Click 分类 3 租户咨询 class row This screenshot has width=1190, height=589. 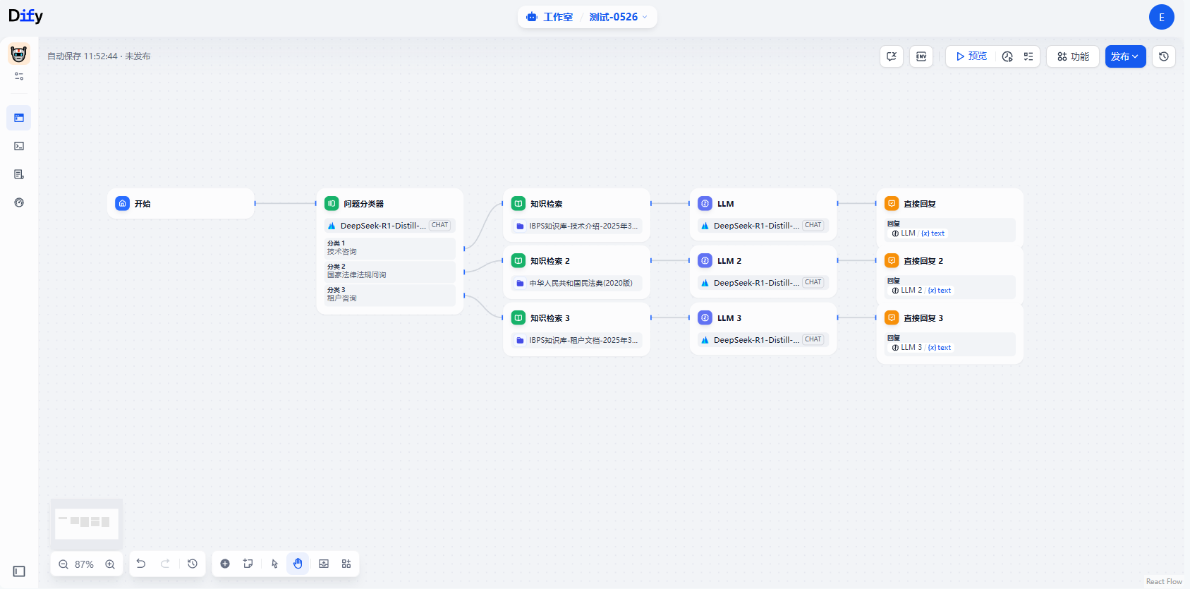(x=390, y=294)
